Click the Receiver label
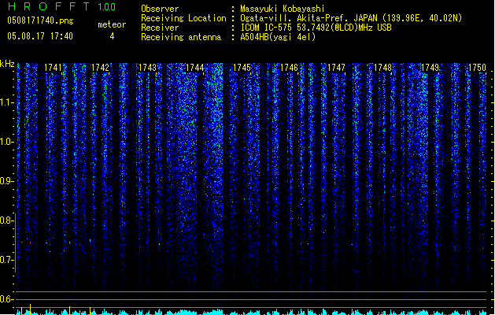495x315 pixels. click(x=160, y=28)
